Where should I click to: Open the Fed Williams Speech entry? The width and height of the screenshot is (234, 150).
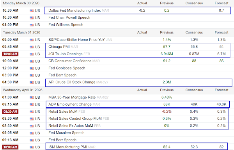(66, 25)
